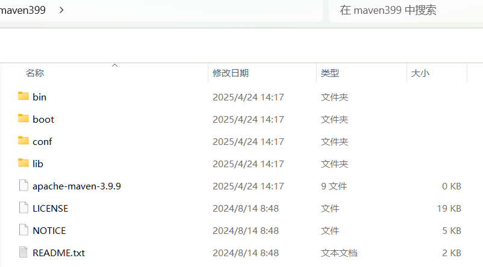Click the 文件 type cell of NOTICE

[x=330, y=231]
